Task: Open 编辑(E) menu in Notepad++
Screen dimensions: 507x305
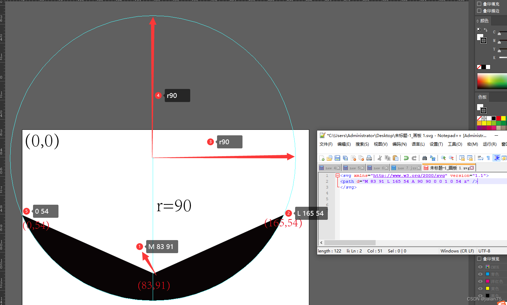Action: coord(344,144)
